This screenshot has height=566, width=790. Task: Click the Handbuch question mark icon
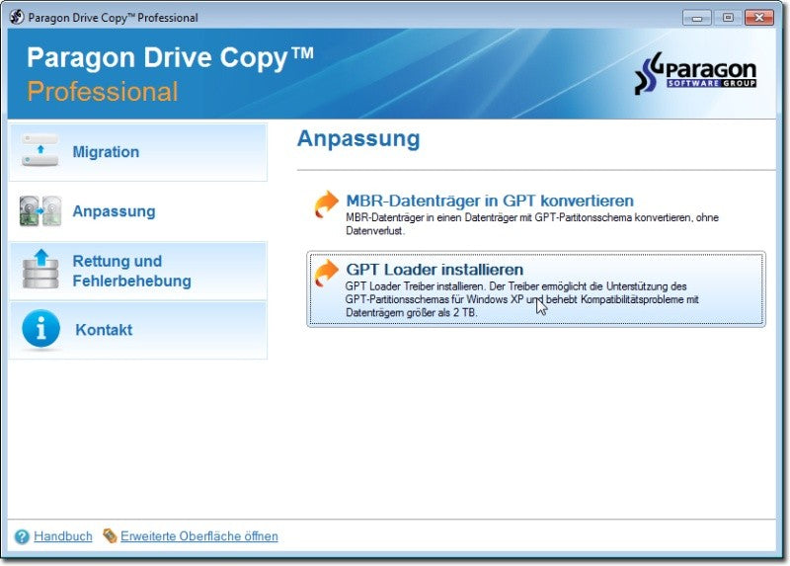(22, 536)
